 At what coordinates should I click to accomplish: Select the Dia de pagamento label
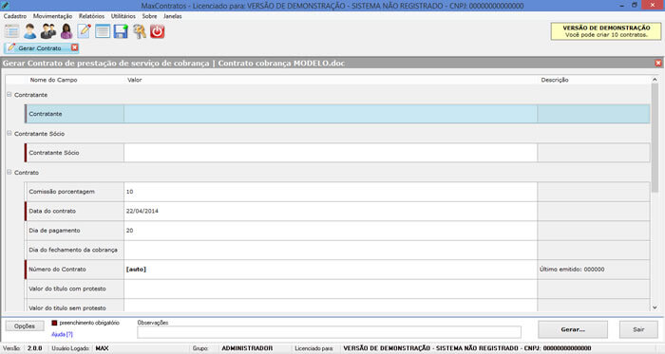pos(54,231)
